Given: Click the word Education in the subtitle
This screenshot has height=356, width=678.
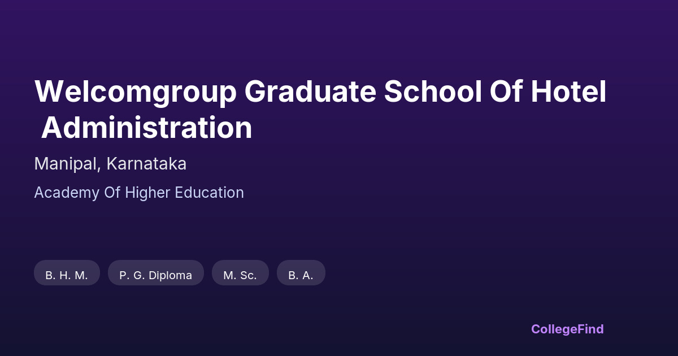Looking at the screenshot, I should [x=209, y=193].
